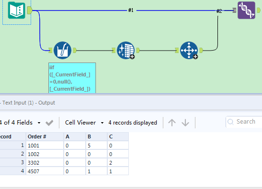The width and height of the screenshot is (262, 189).
Task: Select the Text Input tool on canvas
Action: (17, 10)
